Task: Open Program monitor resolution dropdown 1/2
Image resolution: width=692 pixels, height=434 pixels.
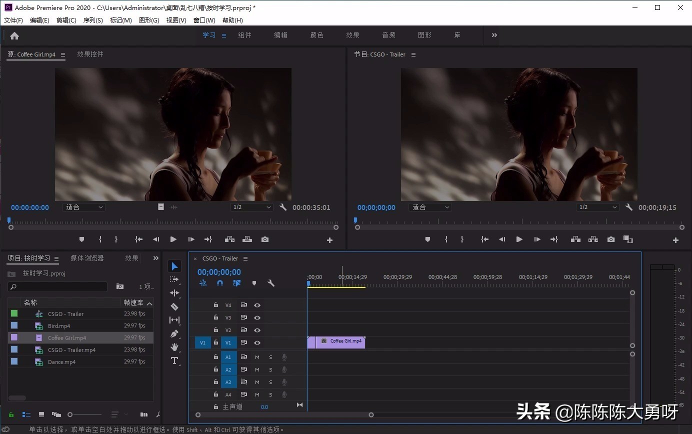Action: point(597,207)
